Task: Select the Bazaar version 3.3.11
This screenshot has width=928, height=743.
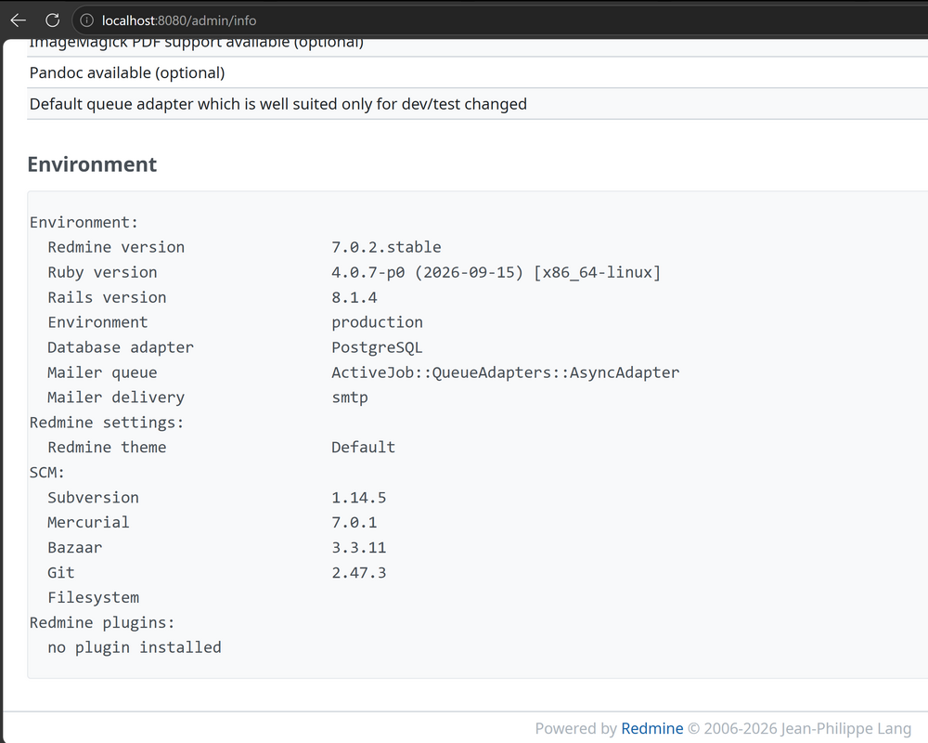Action: (358, 547)
